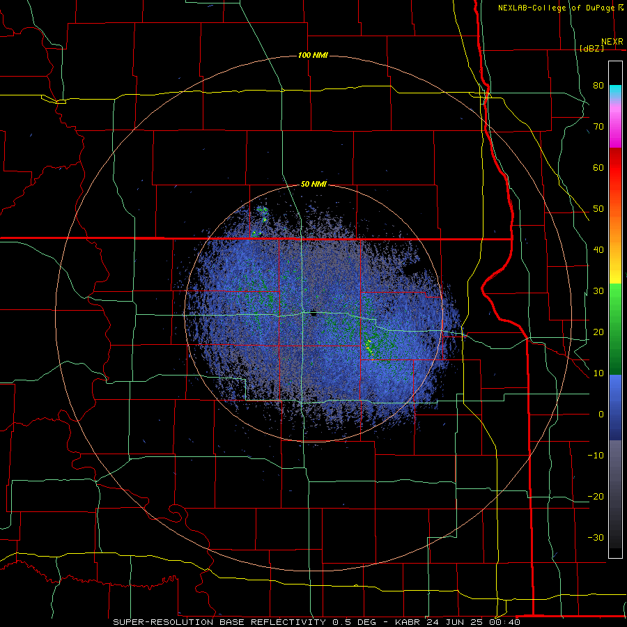
Task: Click the 40 value on the dBZ scale
Action: [x=598, y=250]
